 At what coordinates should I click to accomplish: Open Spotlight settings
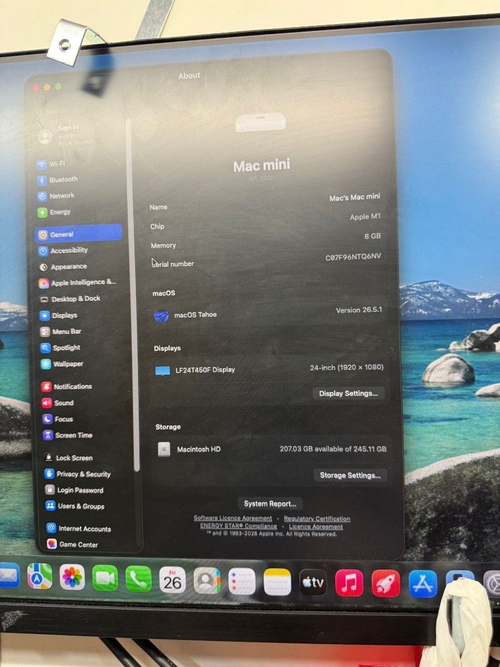click(60, 348)
